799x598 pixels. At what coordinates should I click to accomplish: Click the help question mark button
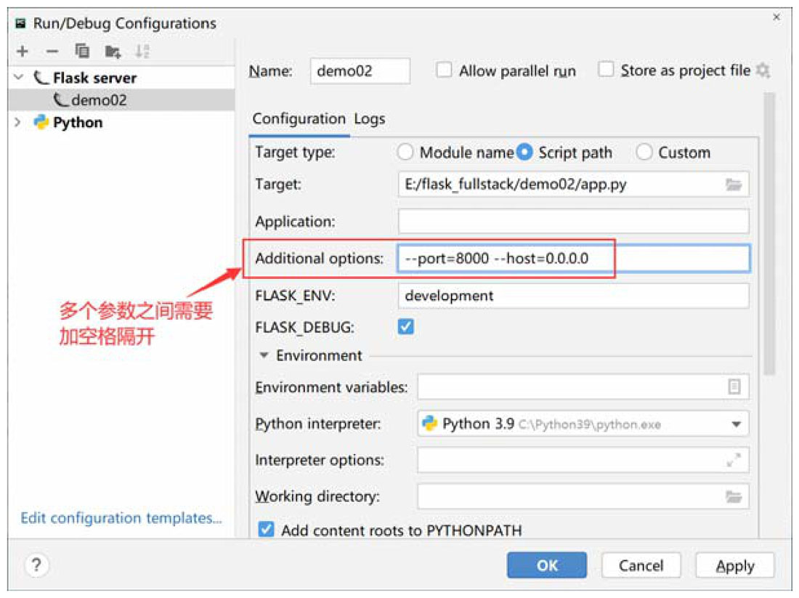click(x=36, y=565)
